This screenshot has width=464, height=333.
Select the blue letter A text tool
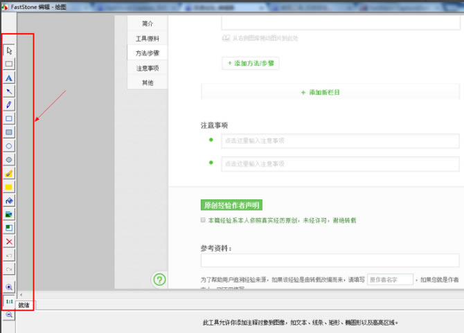[9, 78]
